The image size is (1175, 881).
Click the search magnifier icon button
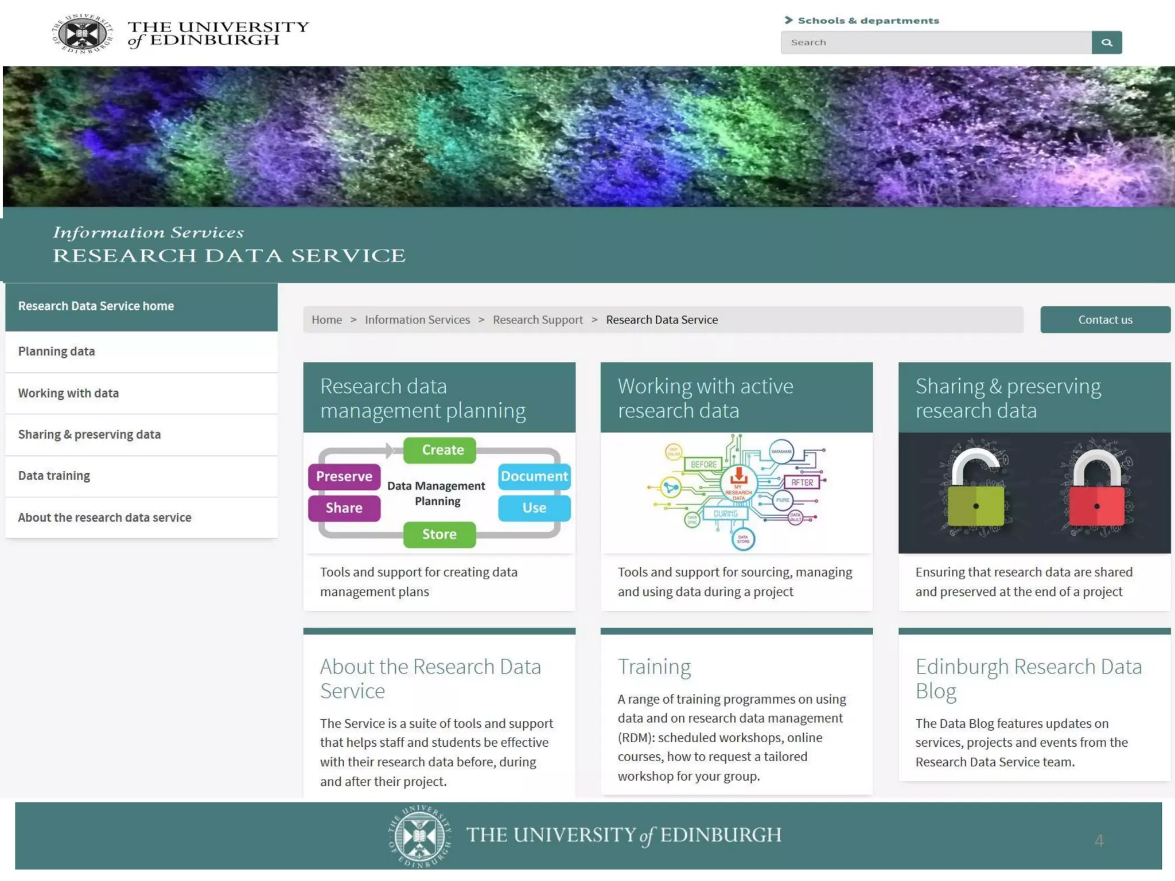(1106, 42)
